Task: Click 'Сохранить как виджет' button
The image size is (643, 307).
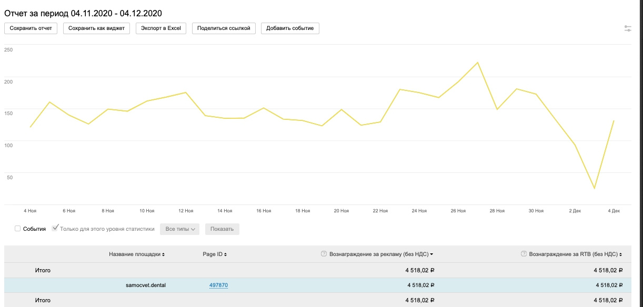Action: [96, 28]
